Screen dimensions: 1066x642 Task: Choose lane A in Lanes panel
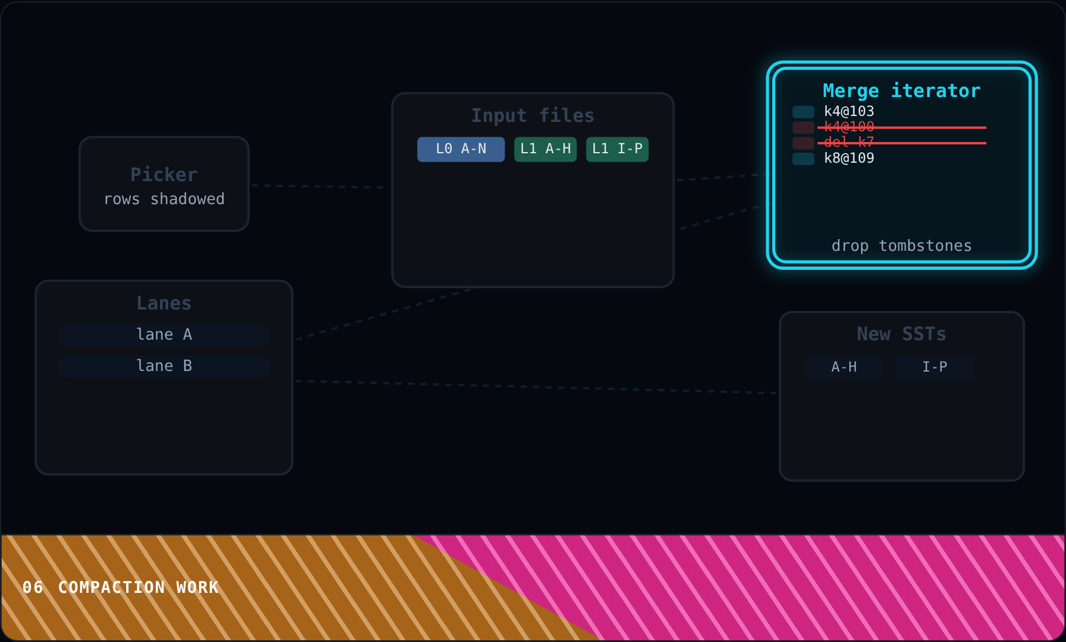pyautogui.click(x=164, y=335)
